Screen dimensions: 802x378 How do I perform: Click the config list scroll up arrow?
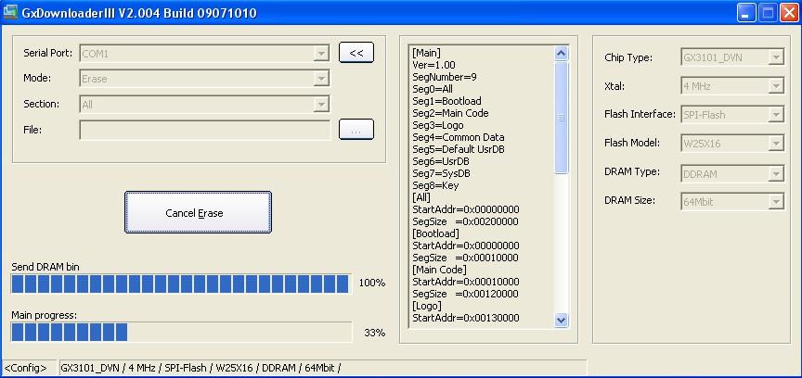(x=561, y=53)
